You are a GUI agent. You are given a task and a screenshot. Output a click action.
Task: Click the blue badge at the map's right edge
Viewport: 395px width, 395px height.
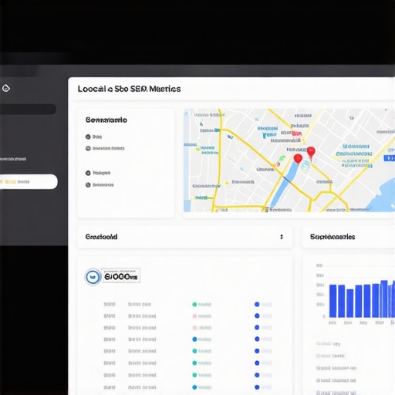(390, 158)
